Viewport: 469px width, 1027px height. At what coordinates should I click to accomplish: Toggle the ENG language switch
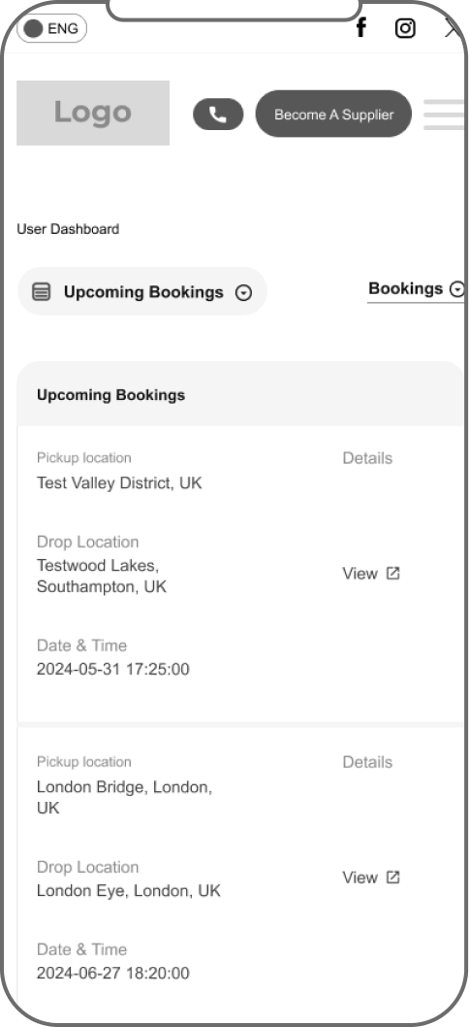pyautogui.click(x=51, y=29)
